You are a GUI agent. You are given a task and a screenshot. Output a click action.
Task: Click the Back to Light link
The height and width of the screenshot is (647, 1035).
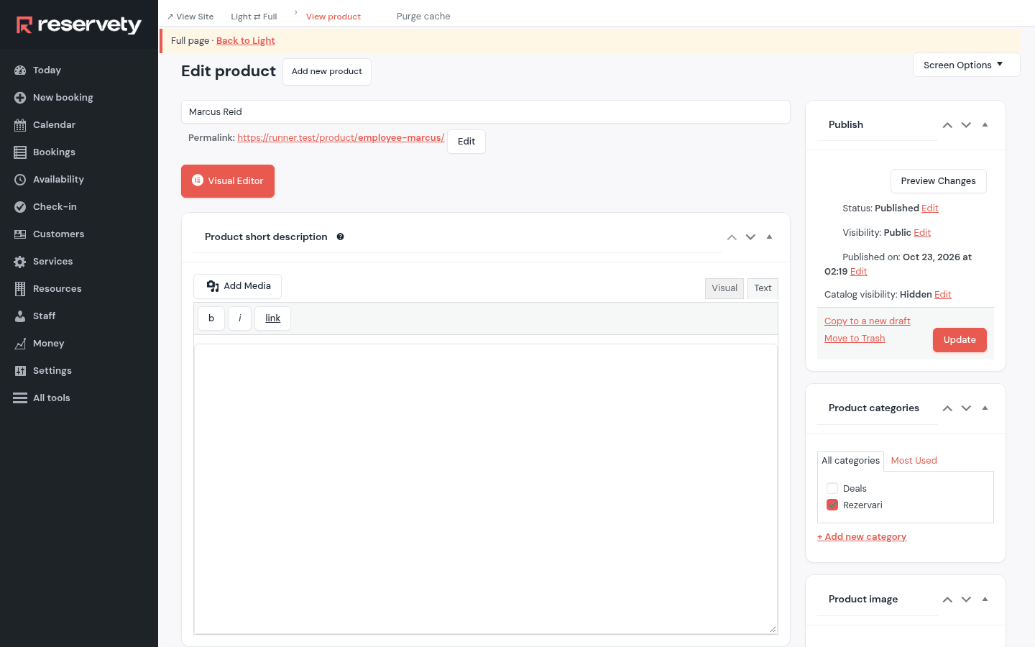pyautogui.click(x=246, y=41)
